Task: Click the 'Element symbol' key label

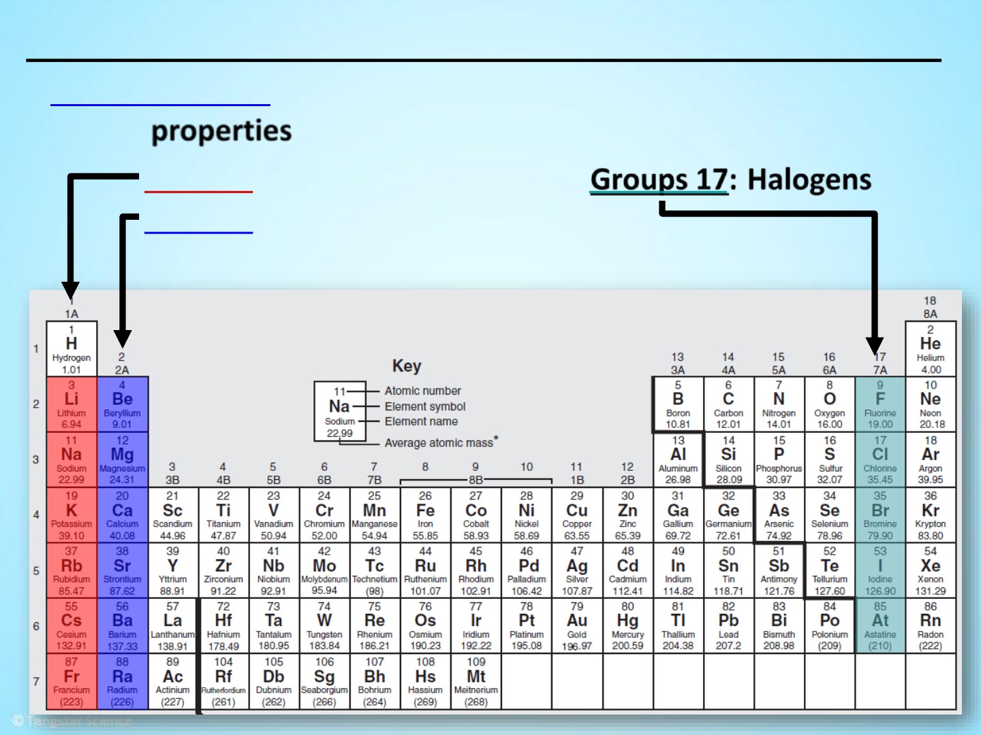Action: coord(425,406)
